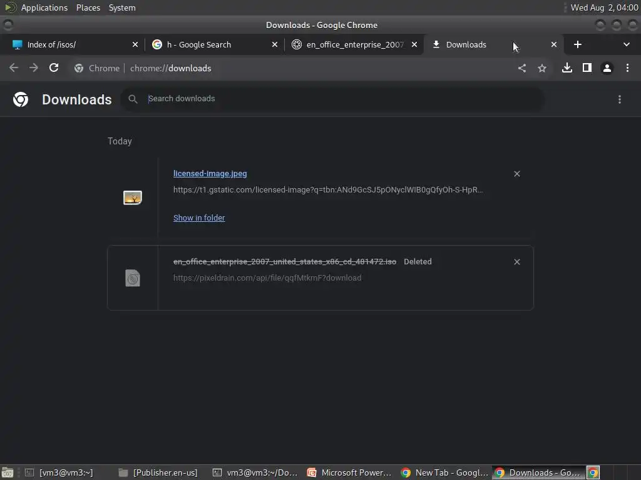Open the Applications menu
This screenshot has width=641, height=480.
44,7
